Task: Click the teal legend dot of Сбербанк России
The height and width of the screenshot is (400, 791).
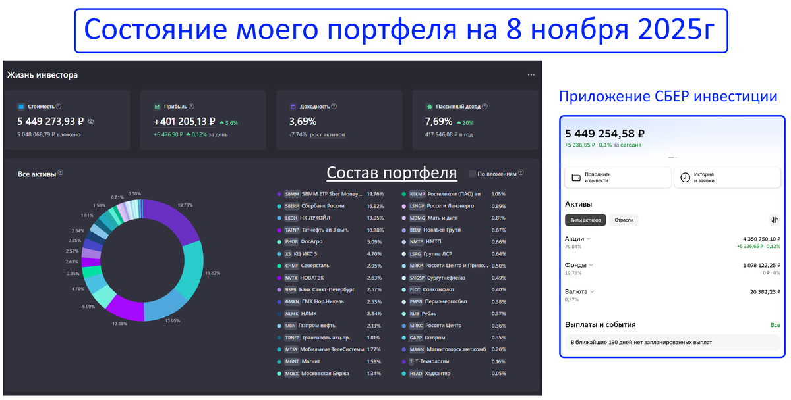Action: pos(279,206)
